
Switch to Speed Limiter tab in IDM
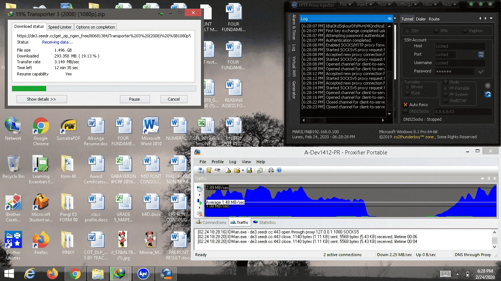pyautogui.click(x=60, y=27)
